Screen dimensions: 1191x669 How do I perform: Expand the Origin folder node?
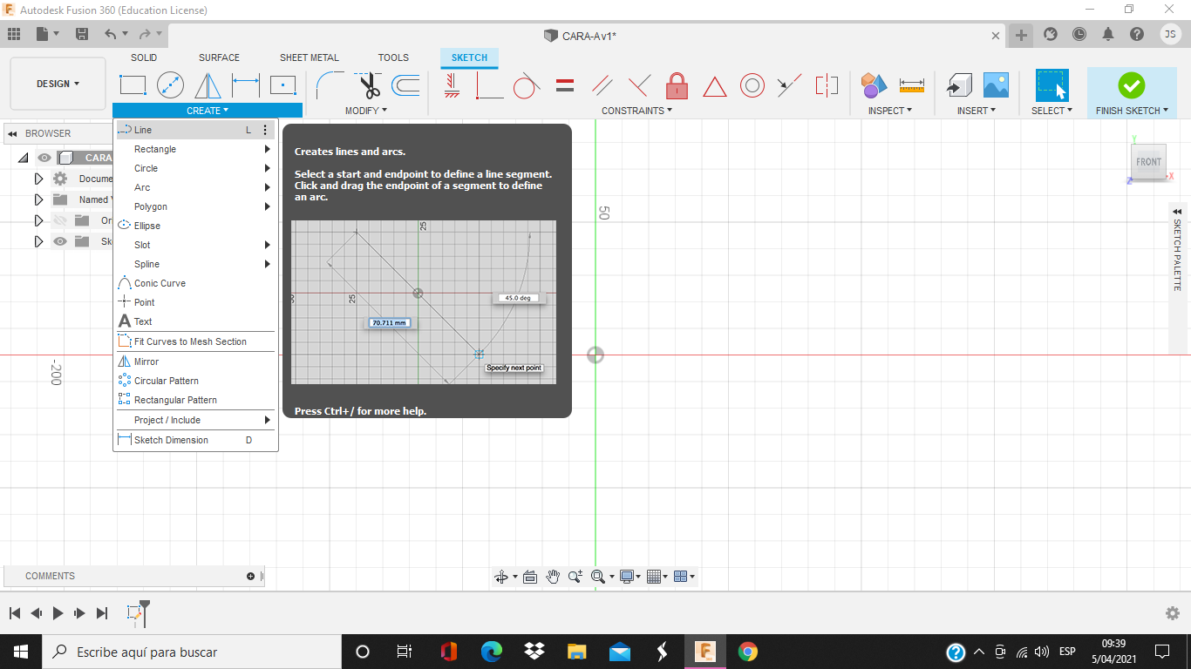(38, 220)
